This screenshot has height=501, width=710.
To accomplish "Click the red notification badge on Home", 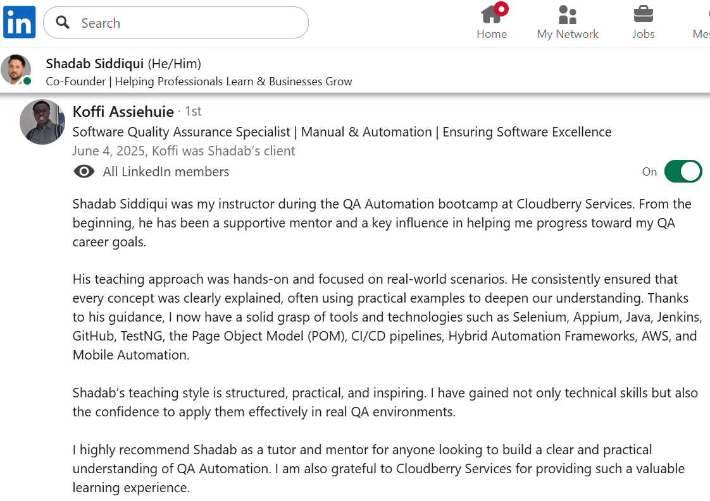I will point(501,9).
